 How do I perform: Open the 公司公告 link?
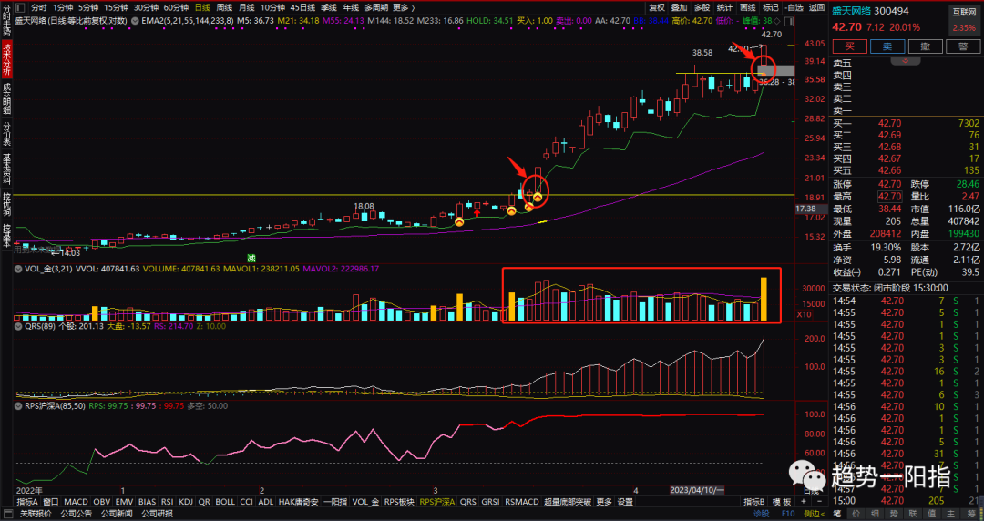click(x=76, y=514)
